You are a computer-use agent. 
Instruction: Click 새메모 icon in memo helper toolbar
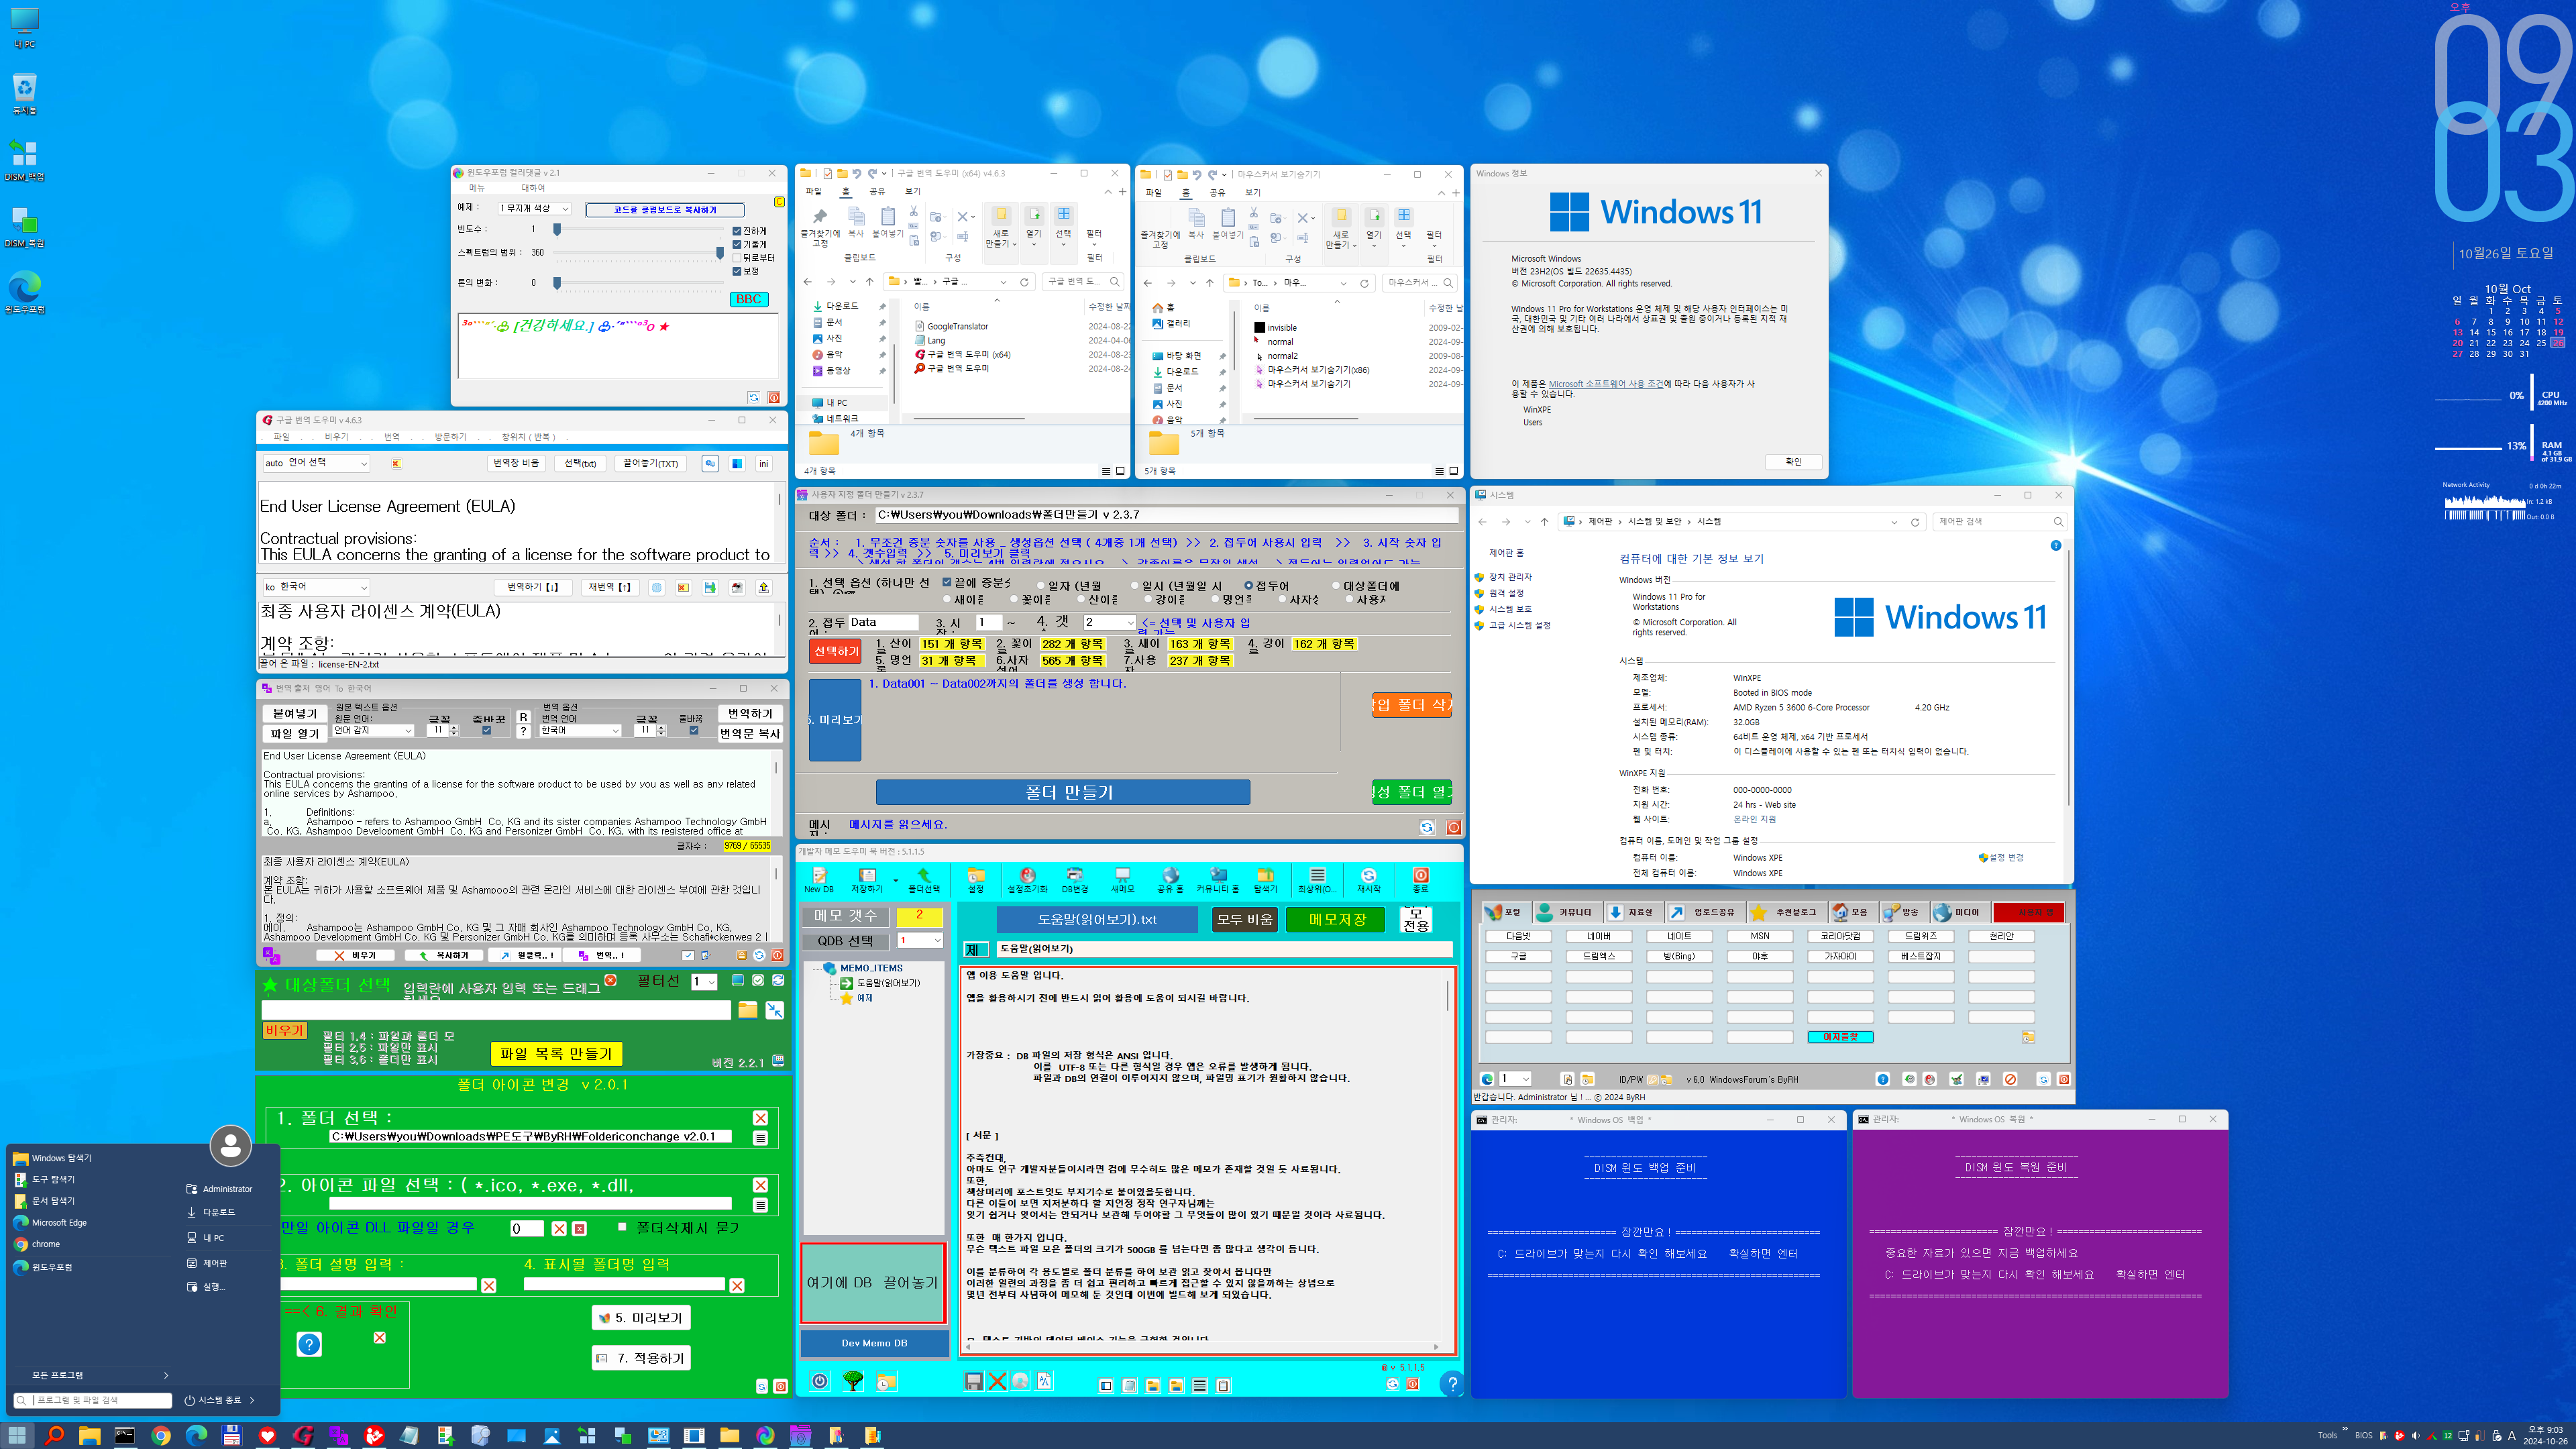pyautogui.click(x=1122, y=879)
